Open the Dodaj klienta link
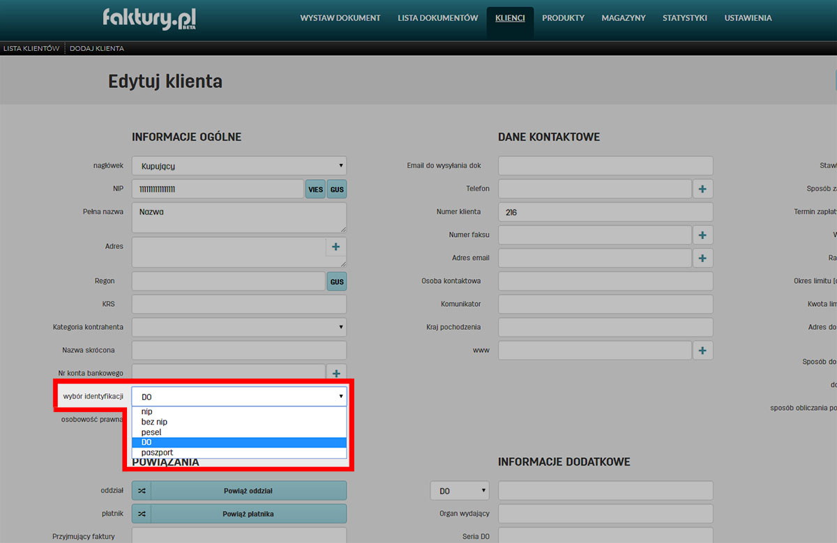Image resolution: width=837 pixels, height=543 pixels. coord(97,49)
